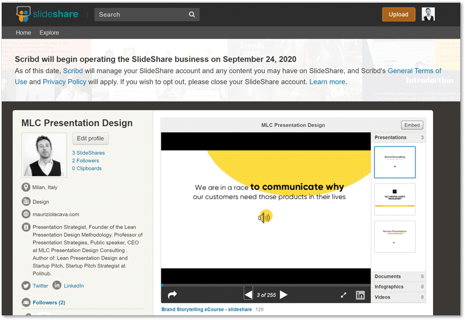Click the Twitter bird icon
The image size is (465, 320).
26,286
